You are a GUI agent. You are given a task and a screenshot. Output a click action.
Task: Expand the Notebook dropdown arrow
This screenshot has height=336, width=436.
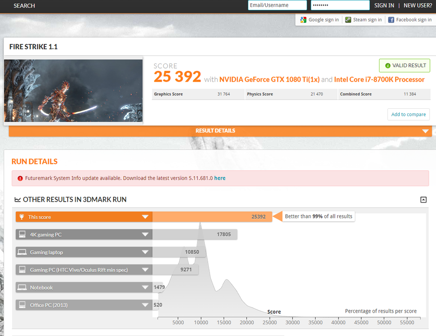(145, 287)
